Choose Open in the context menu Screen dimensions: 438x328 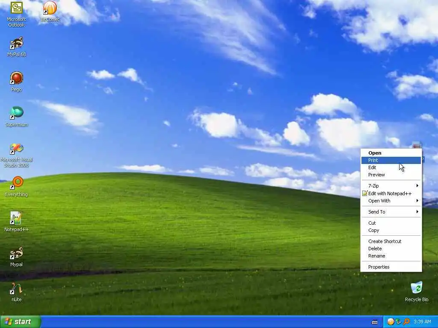tap(391, 153)
